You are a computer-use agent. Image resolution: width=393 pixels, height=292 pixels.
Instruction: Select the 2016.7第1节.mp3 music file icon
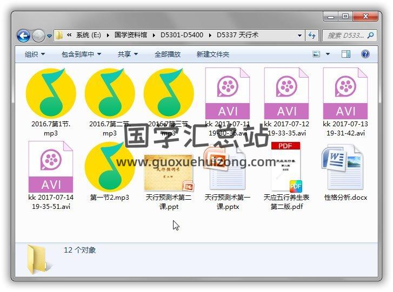coord(51,92)
